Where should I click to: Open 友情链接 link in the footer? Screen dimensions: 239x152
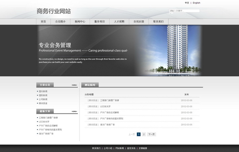point(143,148)
